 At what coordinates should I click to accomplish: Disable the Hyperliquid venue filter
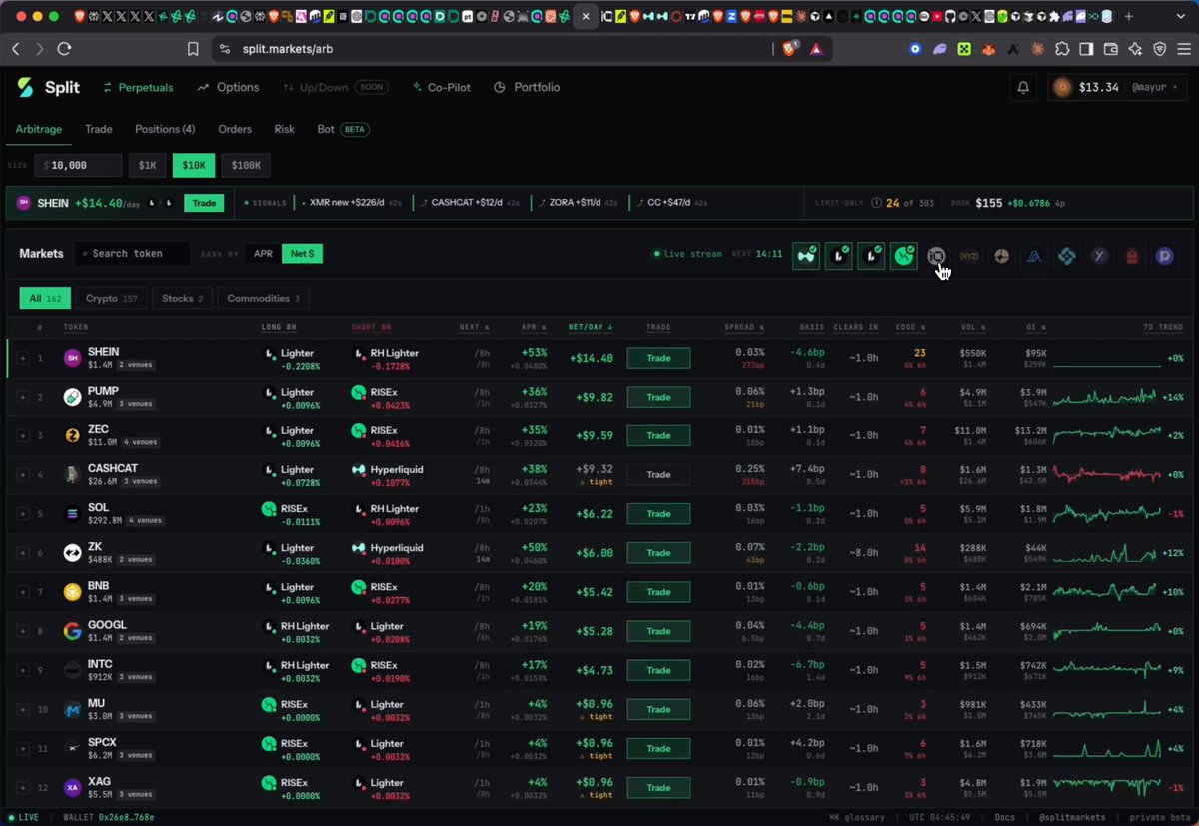coord(806,256)
